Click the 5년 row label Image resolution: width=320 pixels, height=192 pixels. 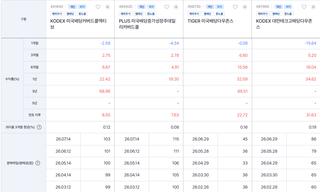click(x=35, y=103)
